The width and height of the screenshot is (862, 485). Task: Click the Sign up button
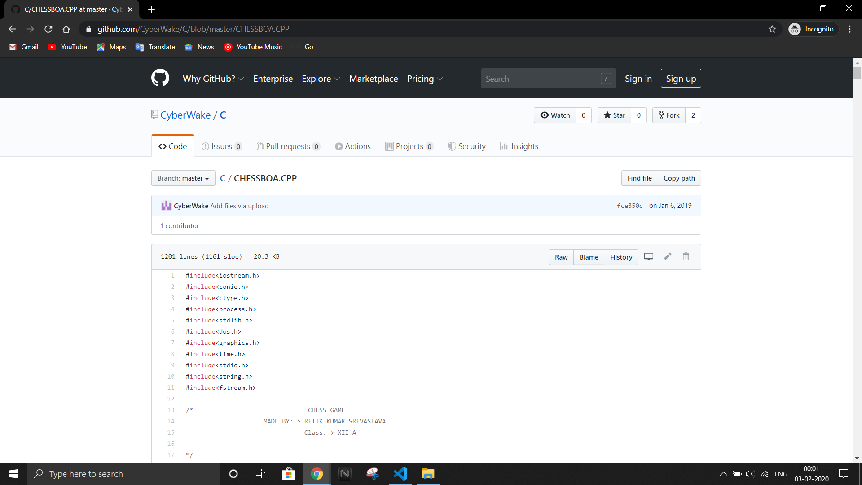pos(681,79)
